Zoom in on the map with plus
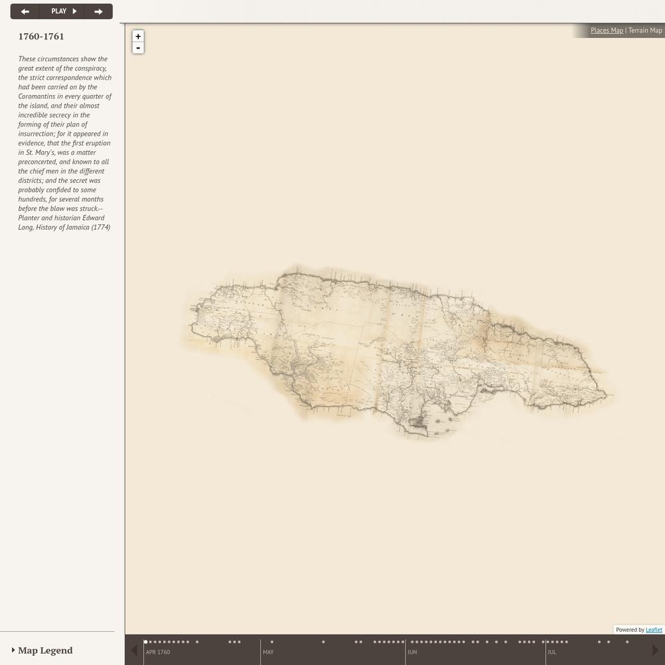 point(138,36)
